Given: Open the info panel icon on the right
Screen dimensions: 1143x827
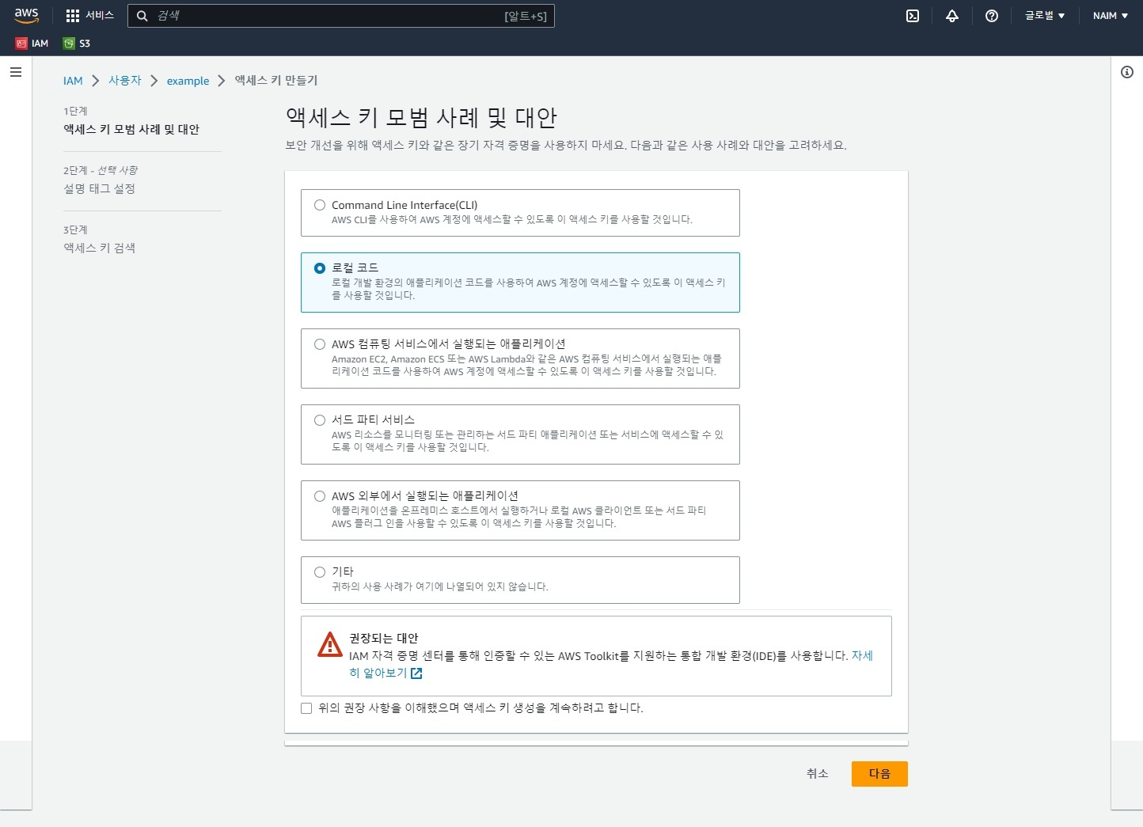Looking at the screenshot, I should point(1127,72).
